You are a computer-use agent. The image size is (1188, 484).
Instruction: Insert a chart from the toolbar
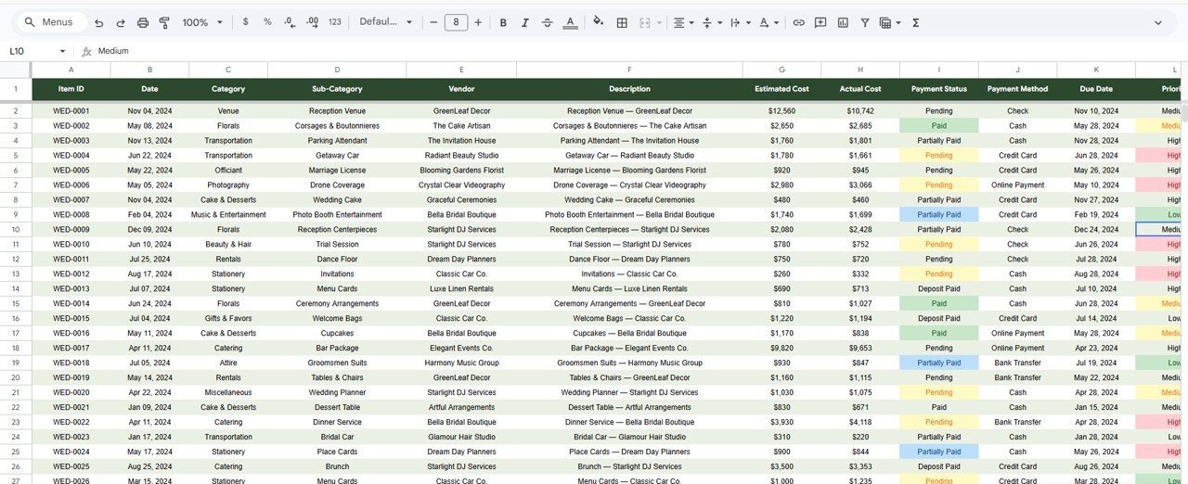coord(843,22)
